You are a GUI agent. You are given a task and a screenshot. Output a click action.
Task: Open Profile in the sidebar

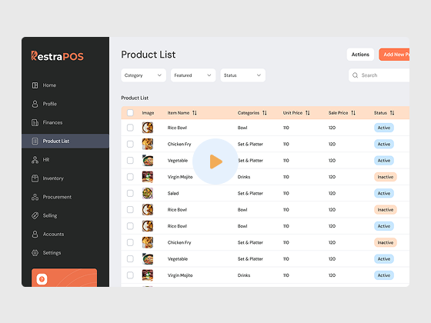(x=65, y=104)
